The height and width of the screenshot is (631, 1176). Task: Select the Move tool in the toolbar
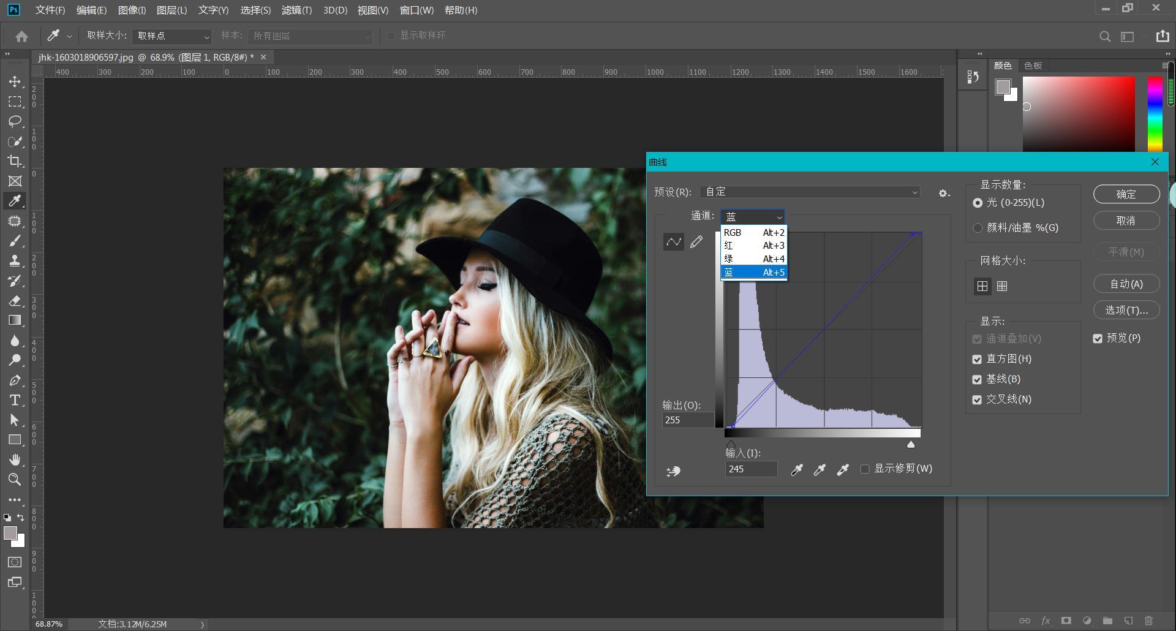coord(15,81)
